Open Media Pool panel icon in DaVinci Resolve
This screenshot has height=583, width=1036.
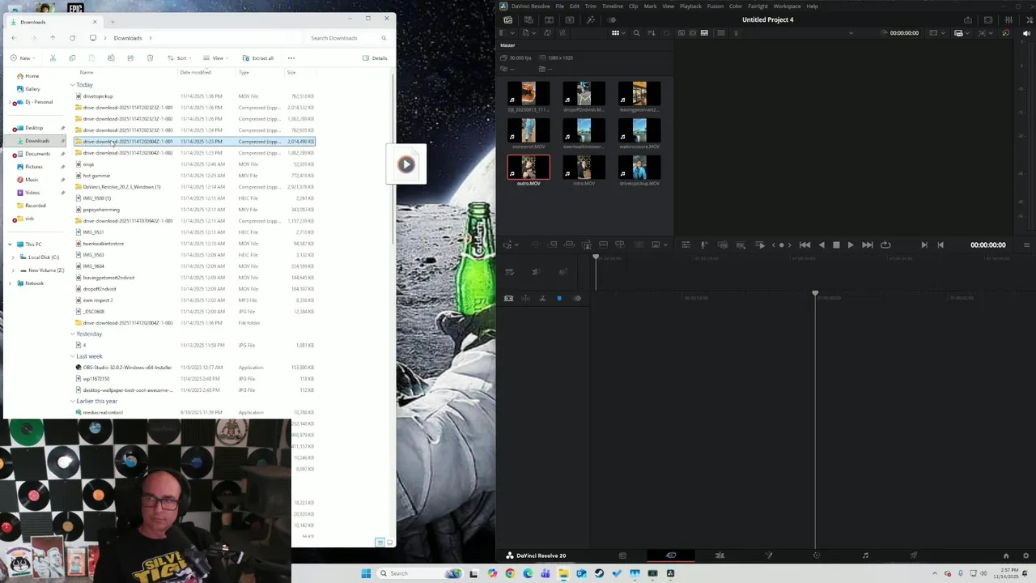507,19
